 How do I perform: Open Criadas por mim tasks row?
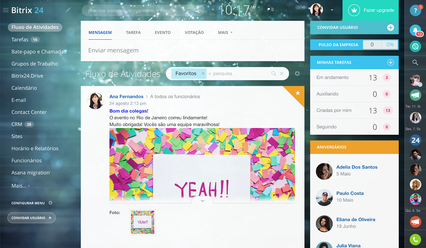tap(354, 110)
